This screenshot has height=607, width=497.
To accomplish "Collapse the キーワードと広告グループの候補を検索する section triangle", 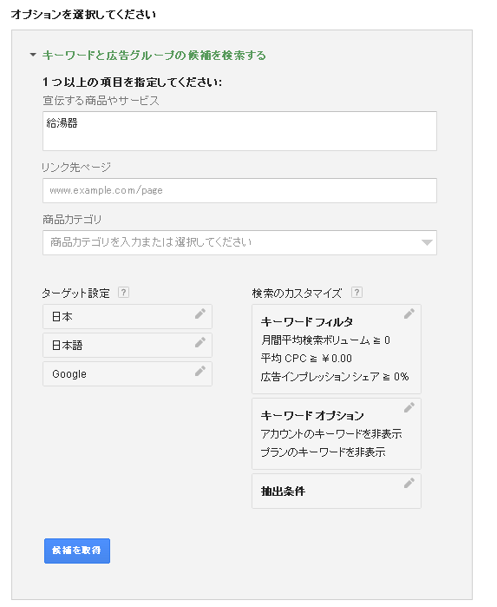I will [33, 55].
